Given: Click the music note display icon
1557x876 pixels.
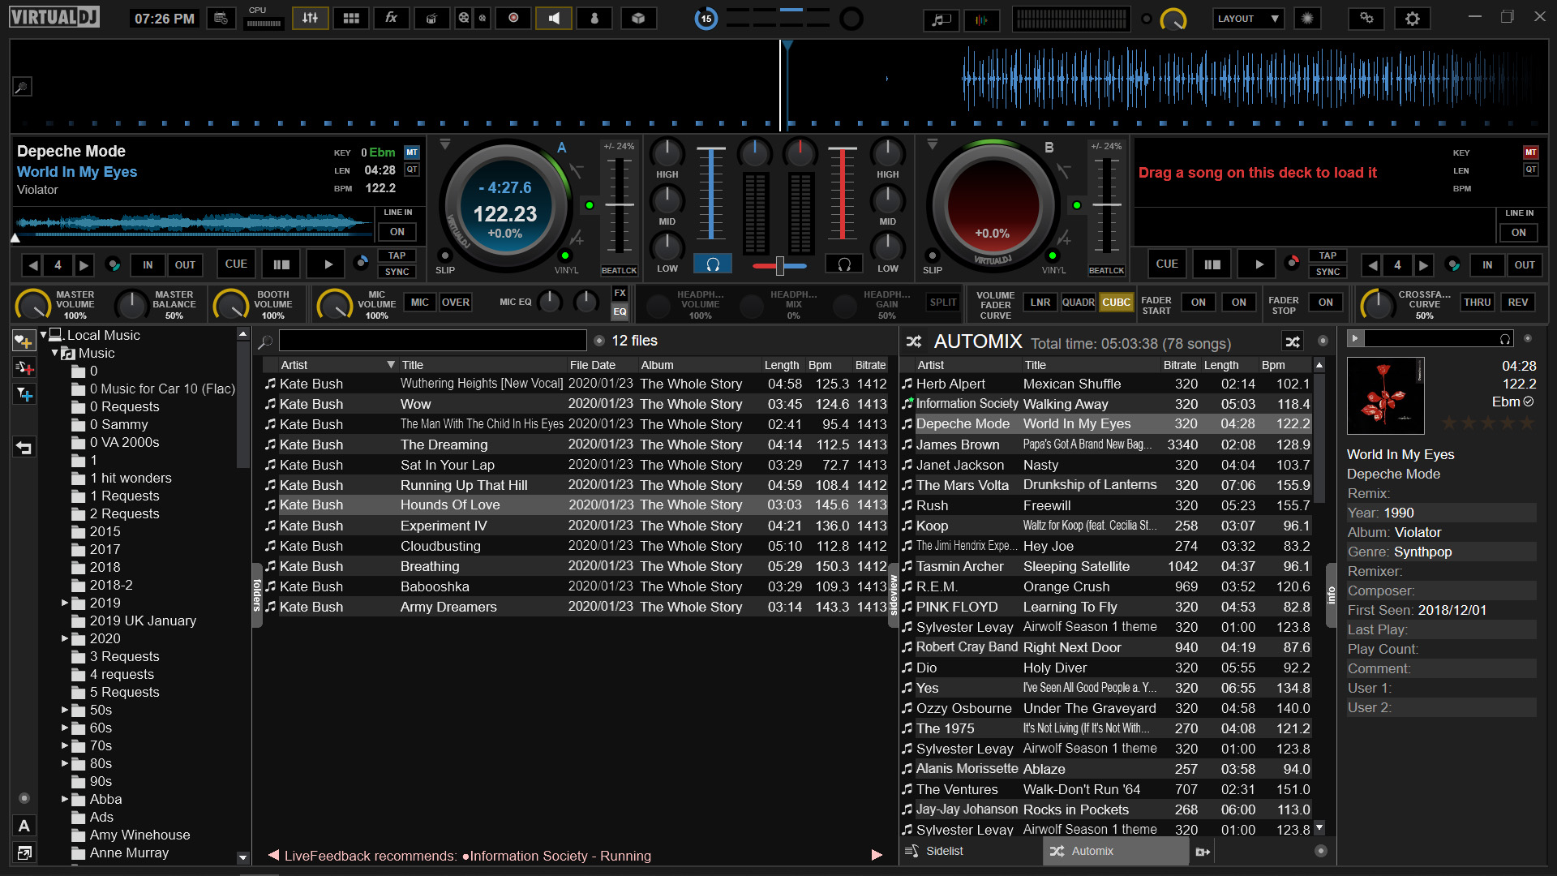Looking at the screenshot, I should (x=941, y=19).
